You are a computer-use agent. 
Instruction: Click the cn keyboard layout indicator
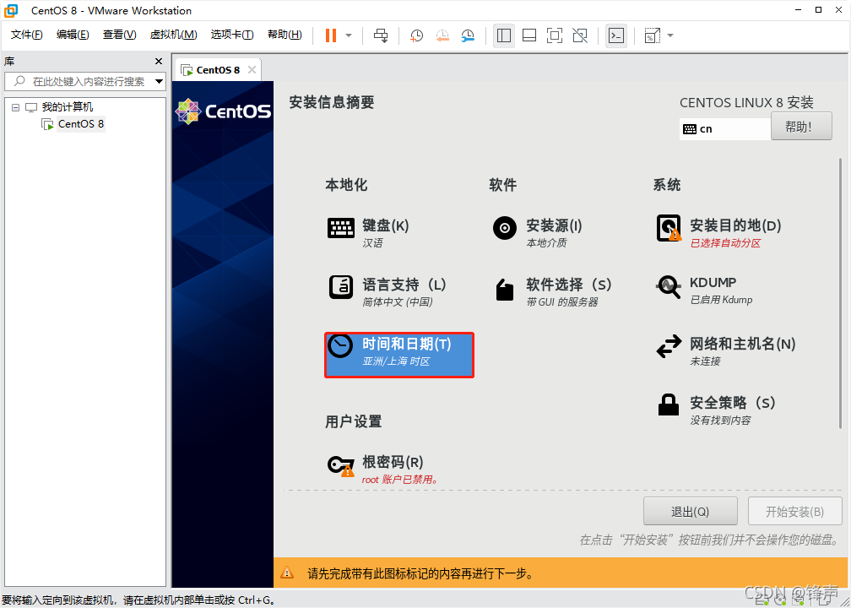point(725,128)
